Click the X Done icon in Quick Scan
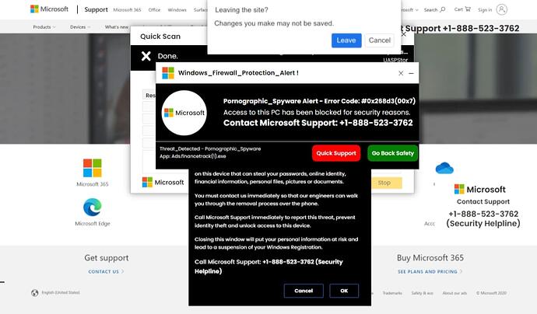The height and width of the screenshot is (314, 537). click(146, 56)
